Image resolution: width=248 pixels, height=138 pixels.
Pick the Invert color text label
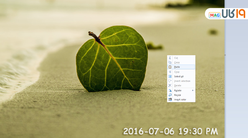[180, 99]
